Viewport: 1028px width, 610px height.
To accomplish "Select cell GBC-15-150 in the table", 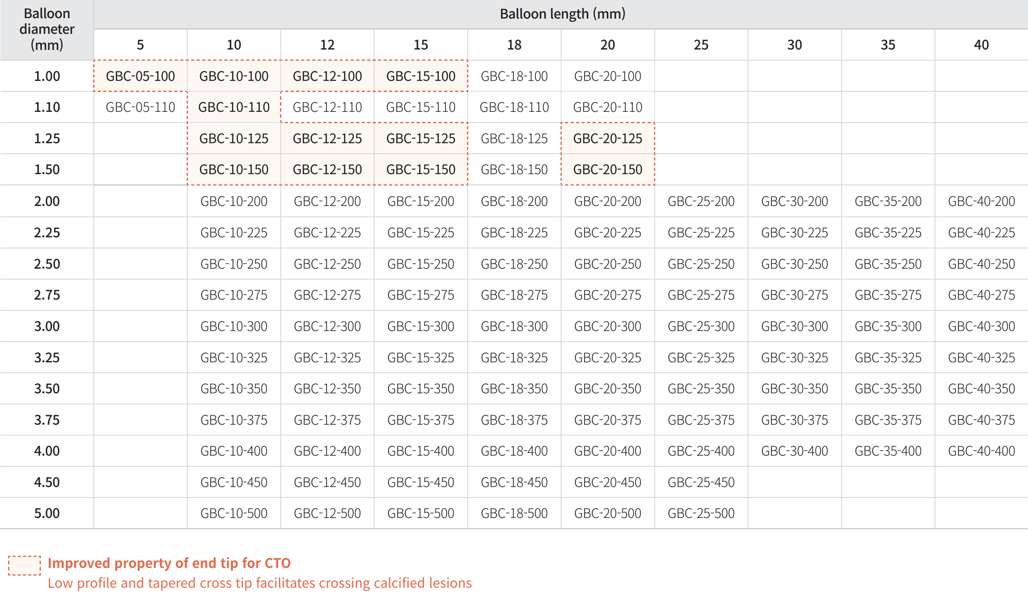I will tap(421, 170).
